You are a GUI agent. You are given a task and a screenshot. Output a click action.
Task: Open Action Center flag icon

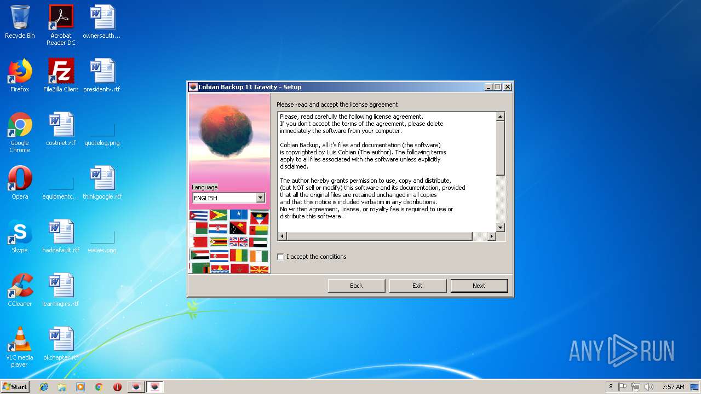pyautogui.click(x=623, y=387)
